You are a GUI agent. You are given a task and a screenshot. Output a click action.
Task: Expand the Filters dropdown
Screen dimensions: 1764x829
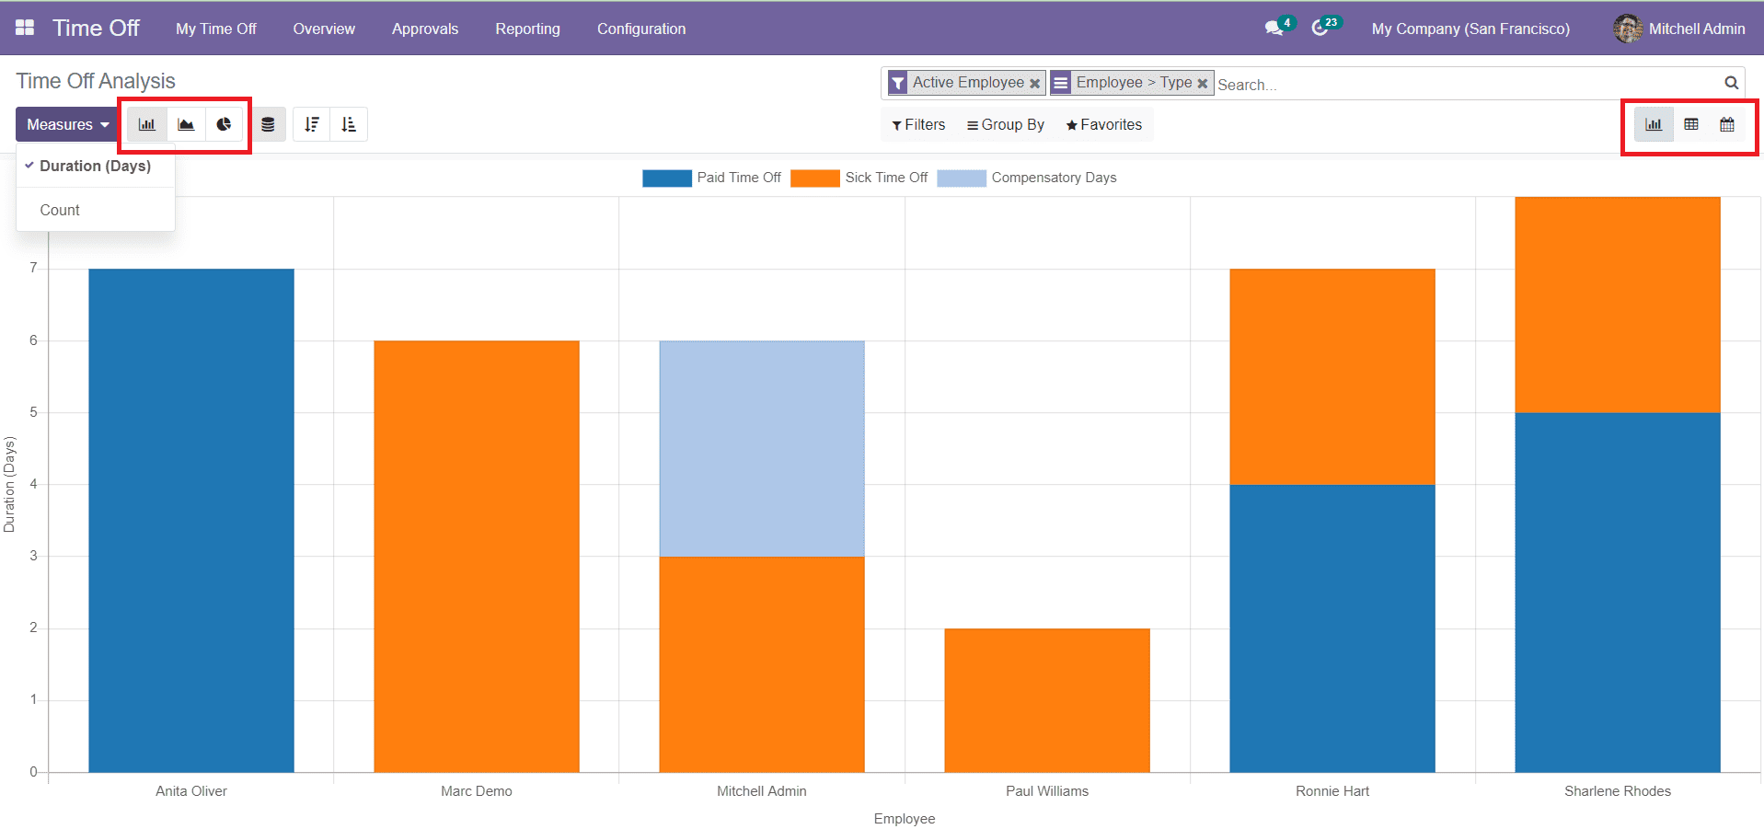coord(918,125)
